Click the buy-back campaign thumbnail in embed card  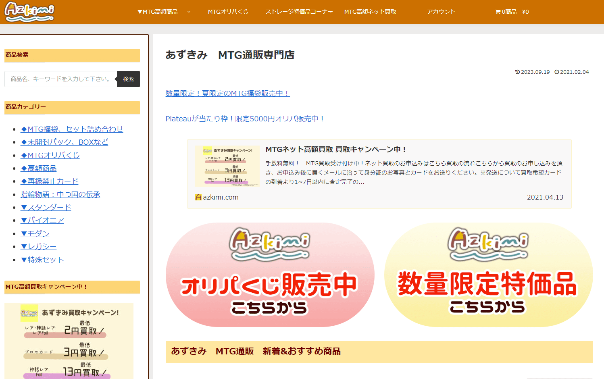tap(227, 166)
